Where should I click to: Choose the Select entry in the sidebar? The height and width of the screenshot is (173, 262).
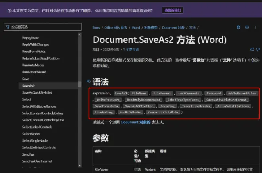(x=27, y=99)
